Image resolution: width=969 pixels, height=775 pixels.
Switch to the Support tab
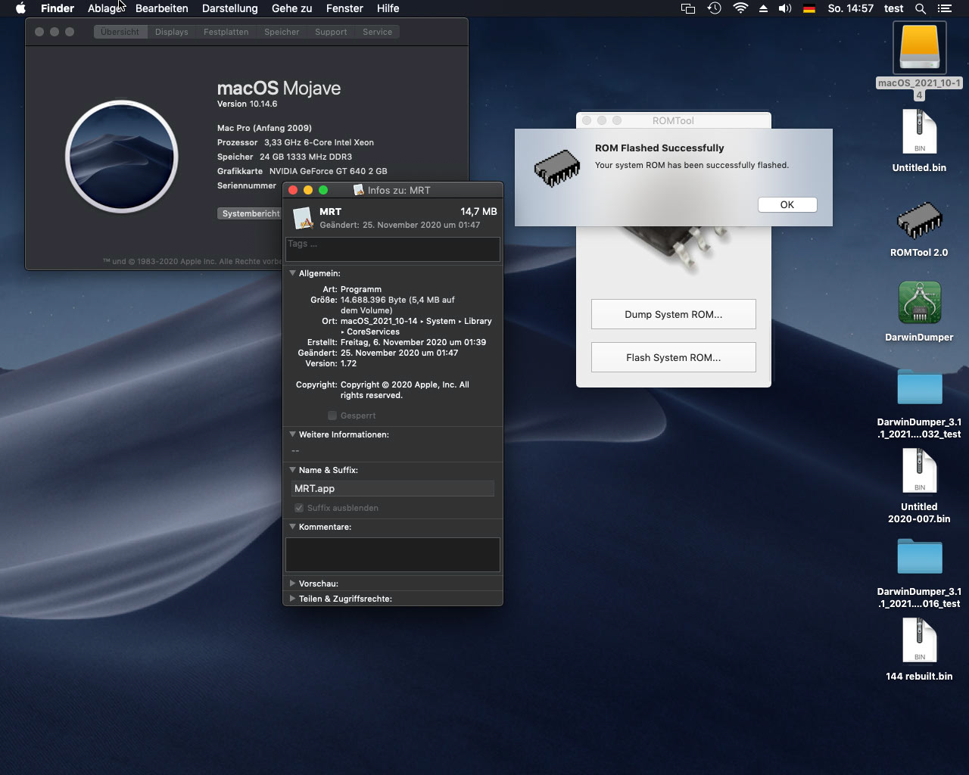tap(331, 32)
